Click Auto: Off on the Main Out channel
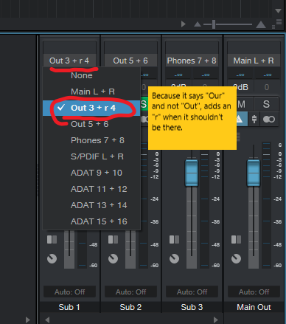 254,292
